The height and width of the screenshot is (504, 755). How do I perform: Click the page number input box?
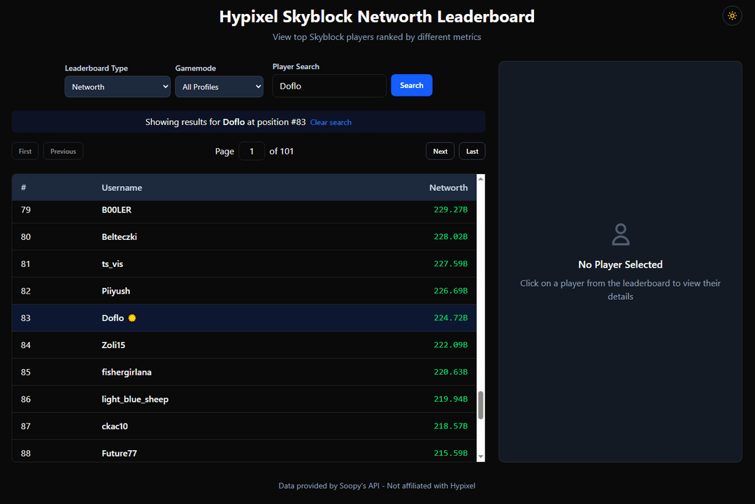coord(252,151)
